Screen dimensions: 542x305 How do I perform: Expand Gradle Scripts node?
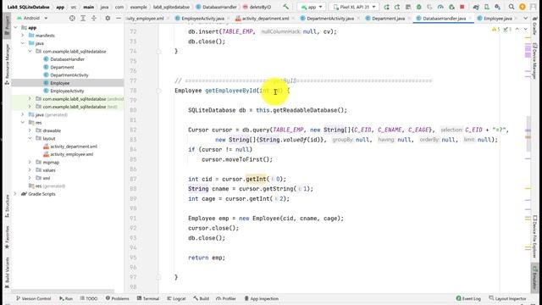coord(15,194)
